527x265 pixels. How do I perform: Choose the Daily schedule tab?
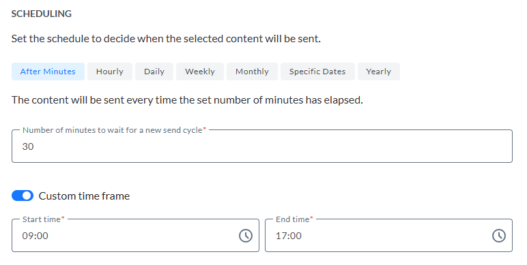point(154,72)
